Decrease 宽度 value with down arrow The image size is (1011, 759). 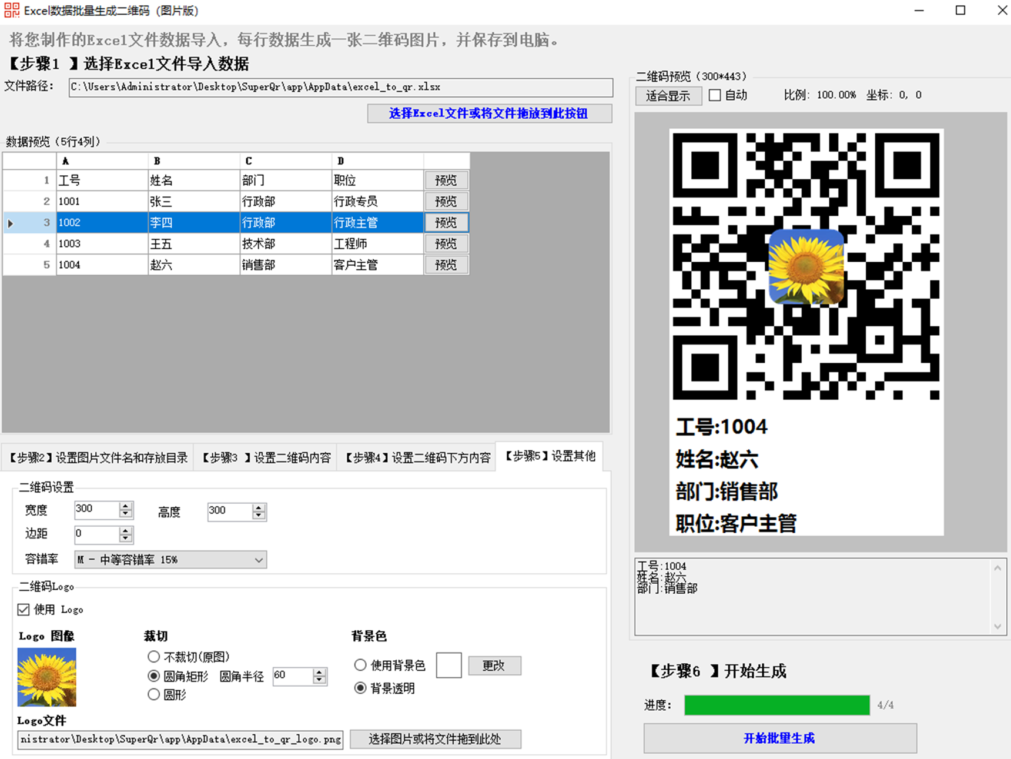pos(125,514)
